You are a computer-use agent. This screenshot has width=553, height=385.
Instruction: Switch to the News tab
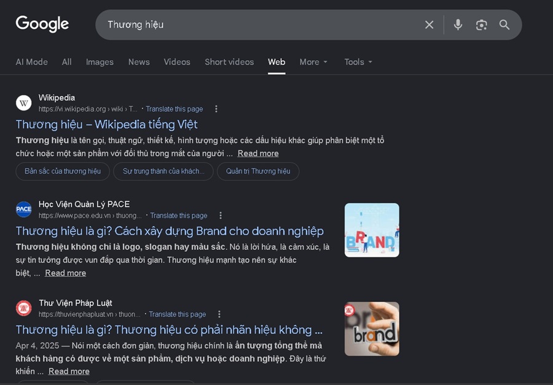click(139, 62)
